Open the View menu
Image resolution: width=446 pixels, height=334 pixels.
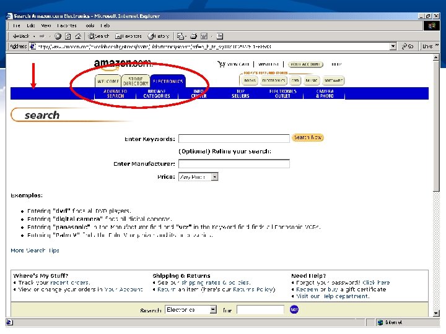click(46, 25)
